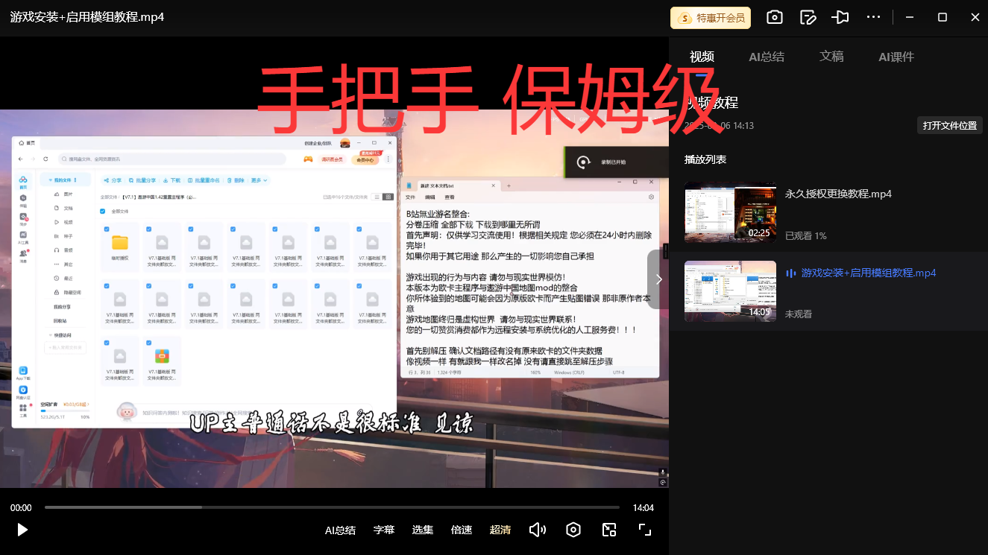Switch to the AI总结 tab in side panel

point(767,57)
